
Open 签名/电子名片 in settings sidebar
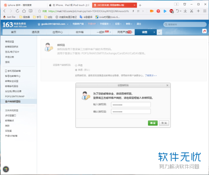coord(12,52)
